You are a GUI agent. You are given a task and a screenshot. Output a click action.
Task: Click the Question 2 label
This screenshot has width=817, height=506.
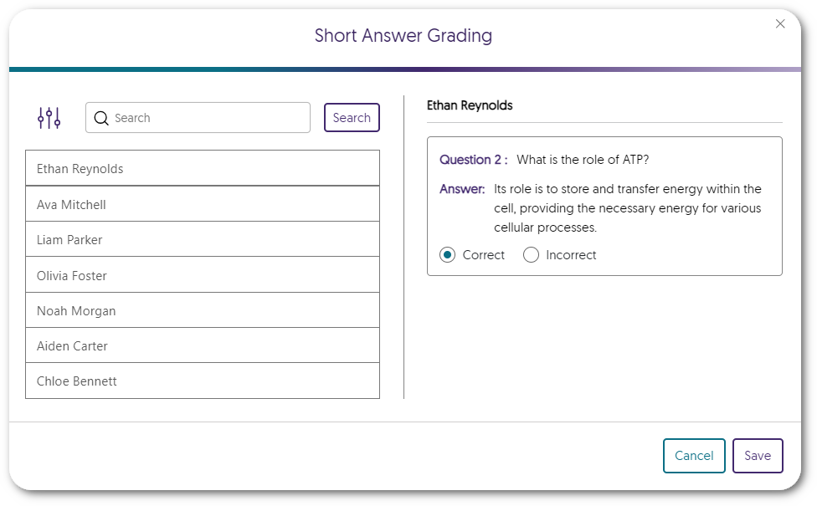[x=473, y=160]
